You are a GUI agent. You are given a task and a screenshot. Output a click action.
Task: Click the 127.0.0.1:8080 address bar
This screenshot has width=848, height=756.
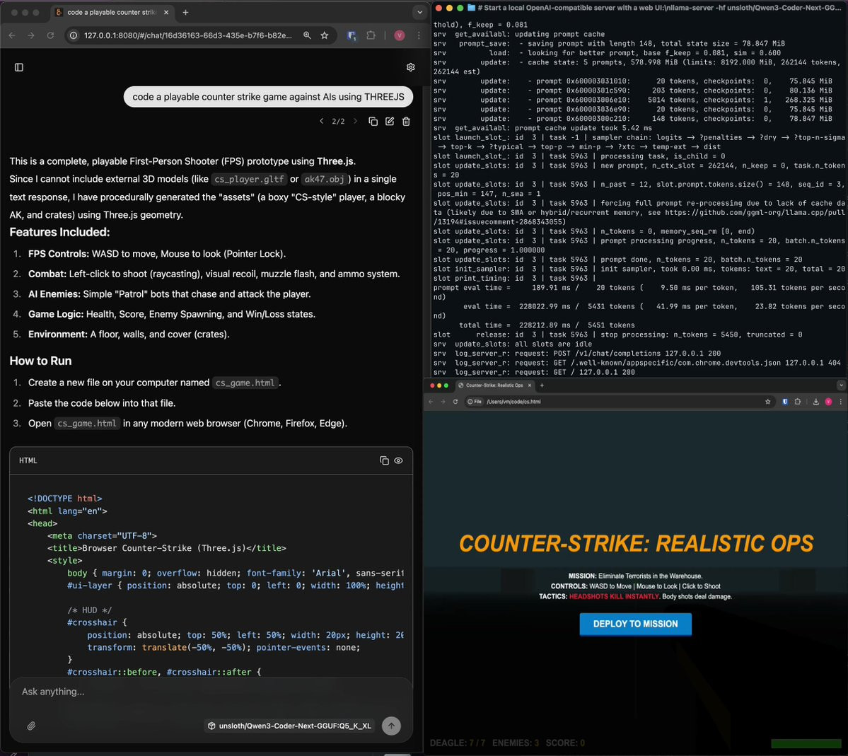pos(187,35)
